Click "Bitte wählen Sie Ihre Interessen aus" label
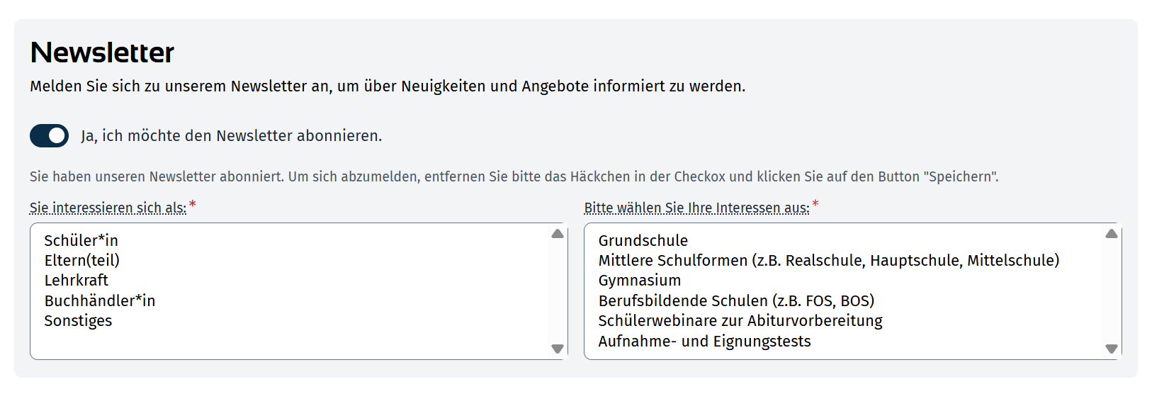This screenshot has height=394, width=1152. (696, 208)
